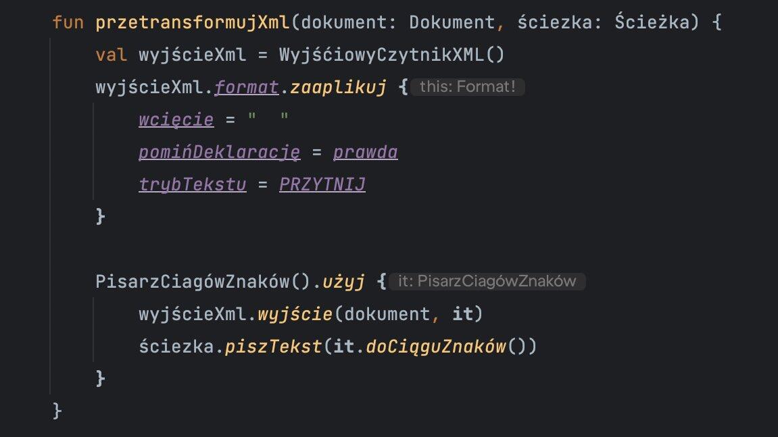The height and width of the screenshot is (437, 778).
Task: Click the pomińDeklarację property
Action: tap(219, 152)
